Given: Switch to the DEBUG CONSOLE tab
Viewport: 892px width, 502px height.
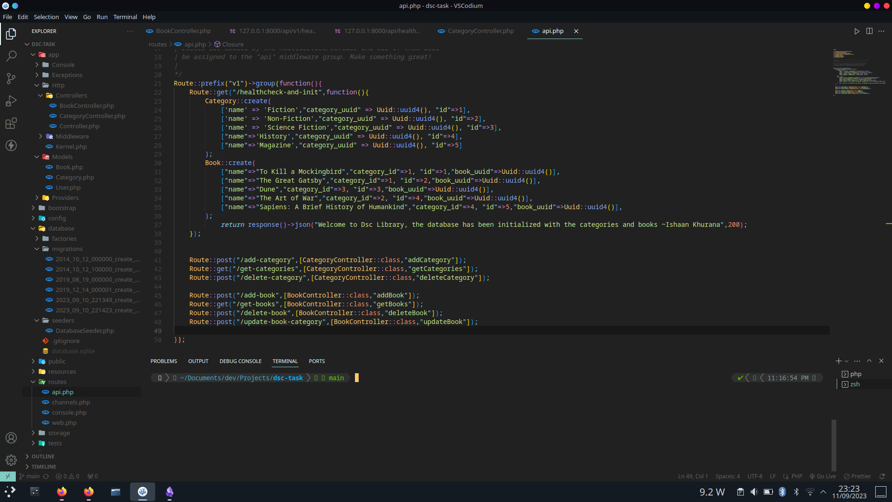Looking at the screenshot, I should click(x=241, y=361).
